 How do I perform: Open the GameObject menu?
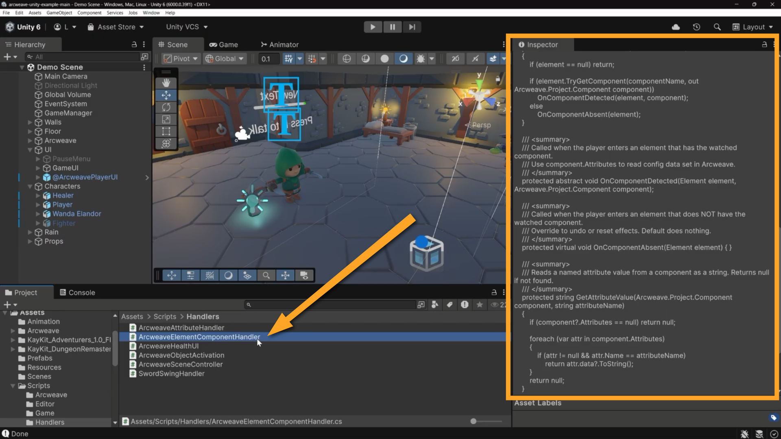[x=59, y=13]
